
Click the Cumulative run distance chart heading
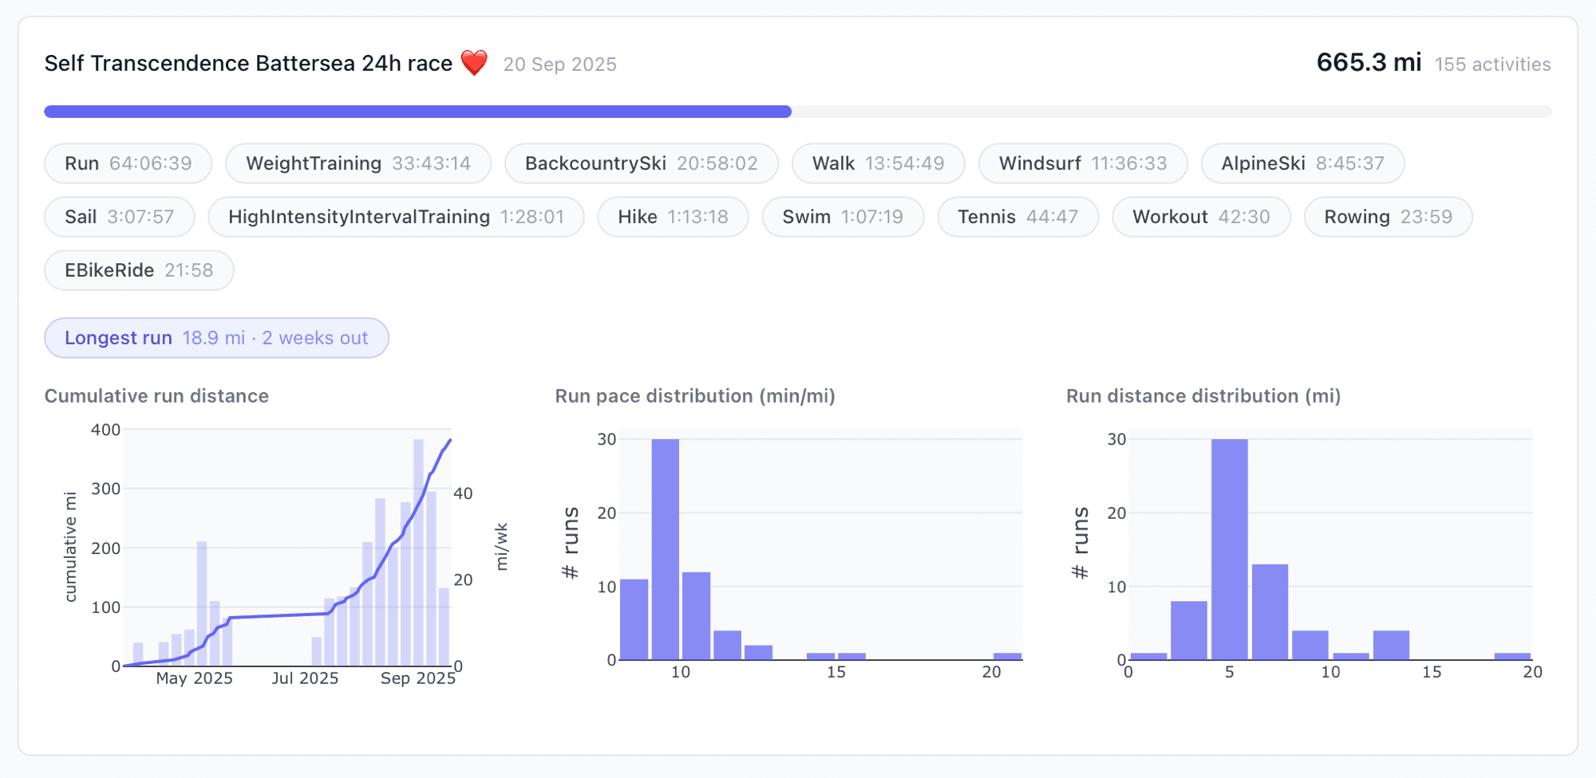156,396
